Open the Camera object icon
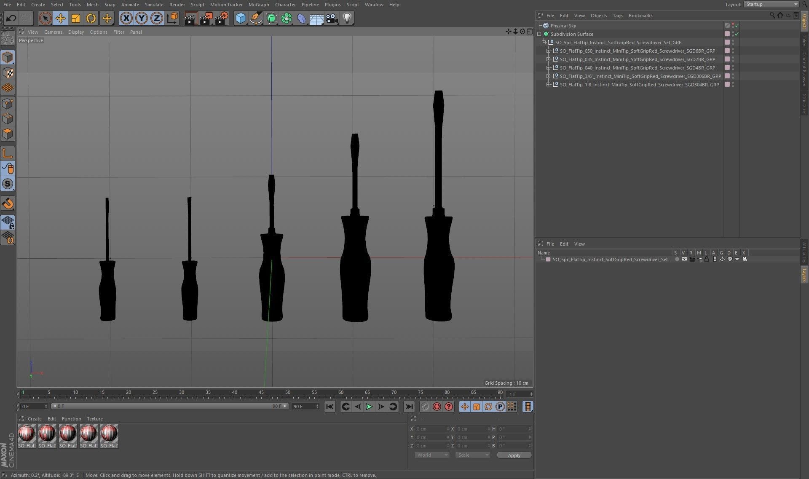 (332, 18)
